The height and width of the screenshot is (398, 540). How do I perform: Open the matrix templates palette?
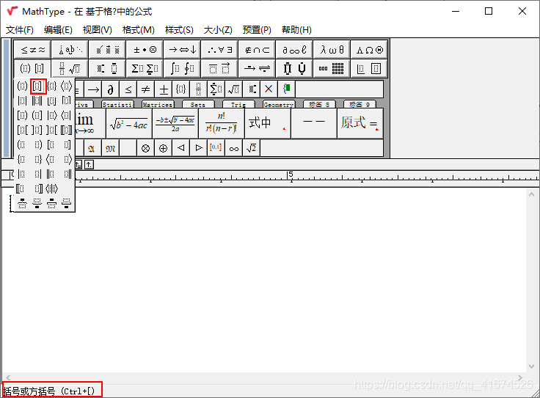pos(332,68)
